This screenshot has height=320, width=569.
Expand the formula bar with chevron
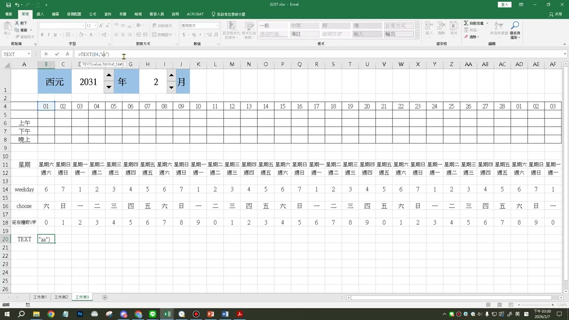point(565,54)
